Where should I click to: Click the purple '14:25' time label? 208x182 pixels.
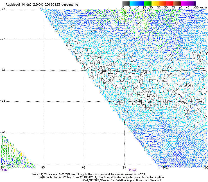pyautogui.click(x=132, y=170)
